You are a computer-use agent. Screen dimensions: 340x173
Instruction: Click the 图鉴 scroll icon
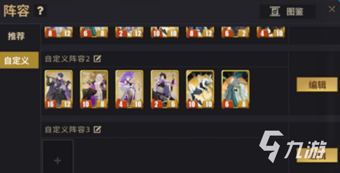[x=275, y=11]
